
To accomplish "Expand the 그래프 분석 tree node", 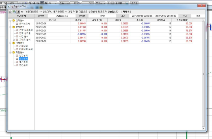I will coord(14,40).
